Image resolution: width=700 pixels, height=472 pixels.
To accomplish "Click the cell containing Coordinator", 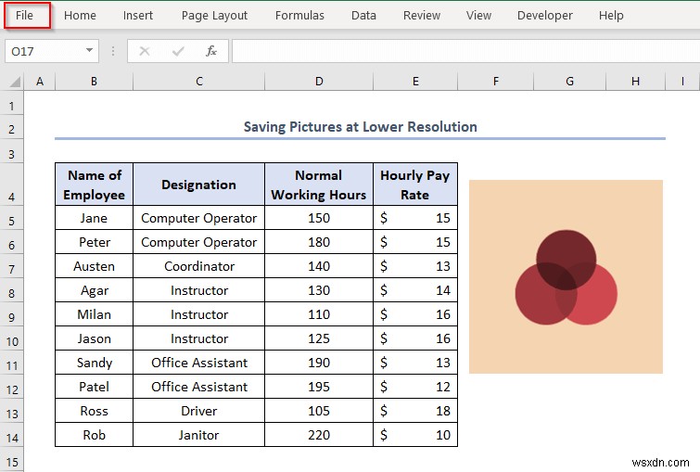I will 198,266.
